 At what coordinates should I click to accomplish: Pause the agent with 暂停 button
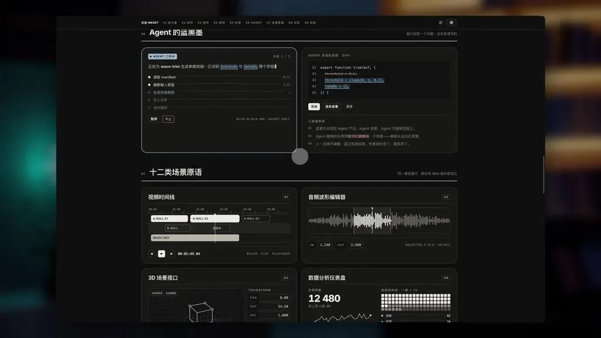154,119
